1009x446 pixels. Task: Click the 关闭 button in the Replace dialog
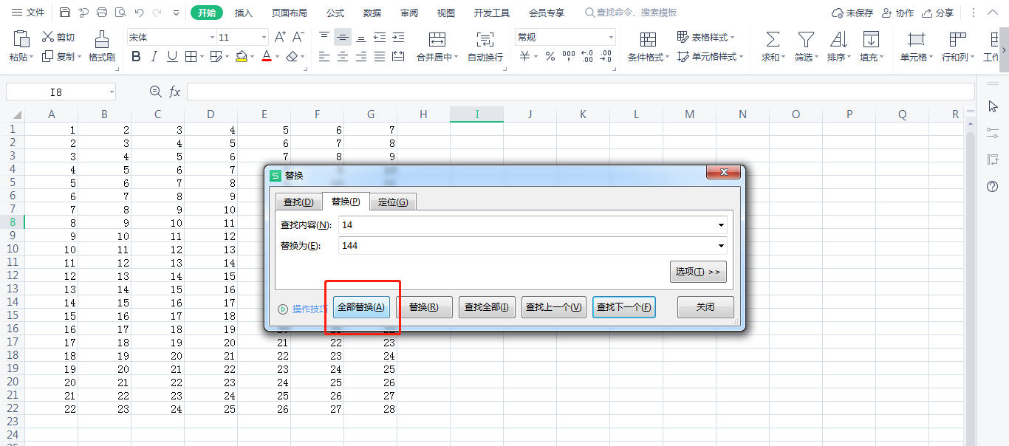[705, 307]
